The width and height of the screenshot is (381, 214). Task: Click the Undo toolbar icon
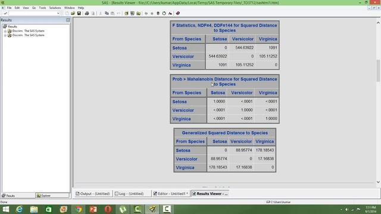(118, 13)
